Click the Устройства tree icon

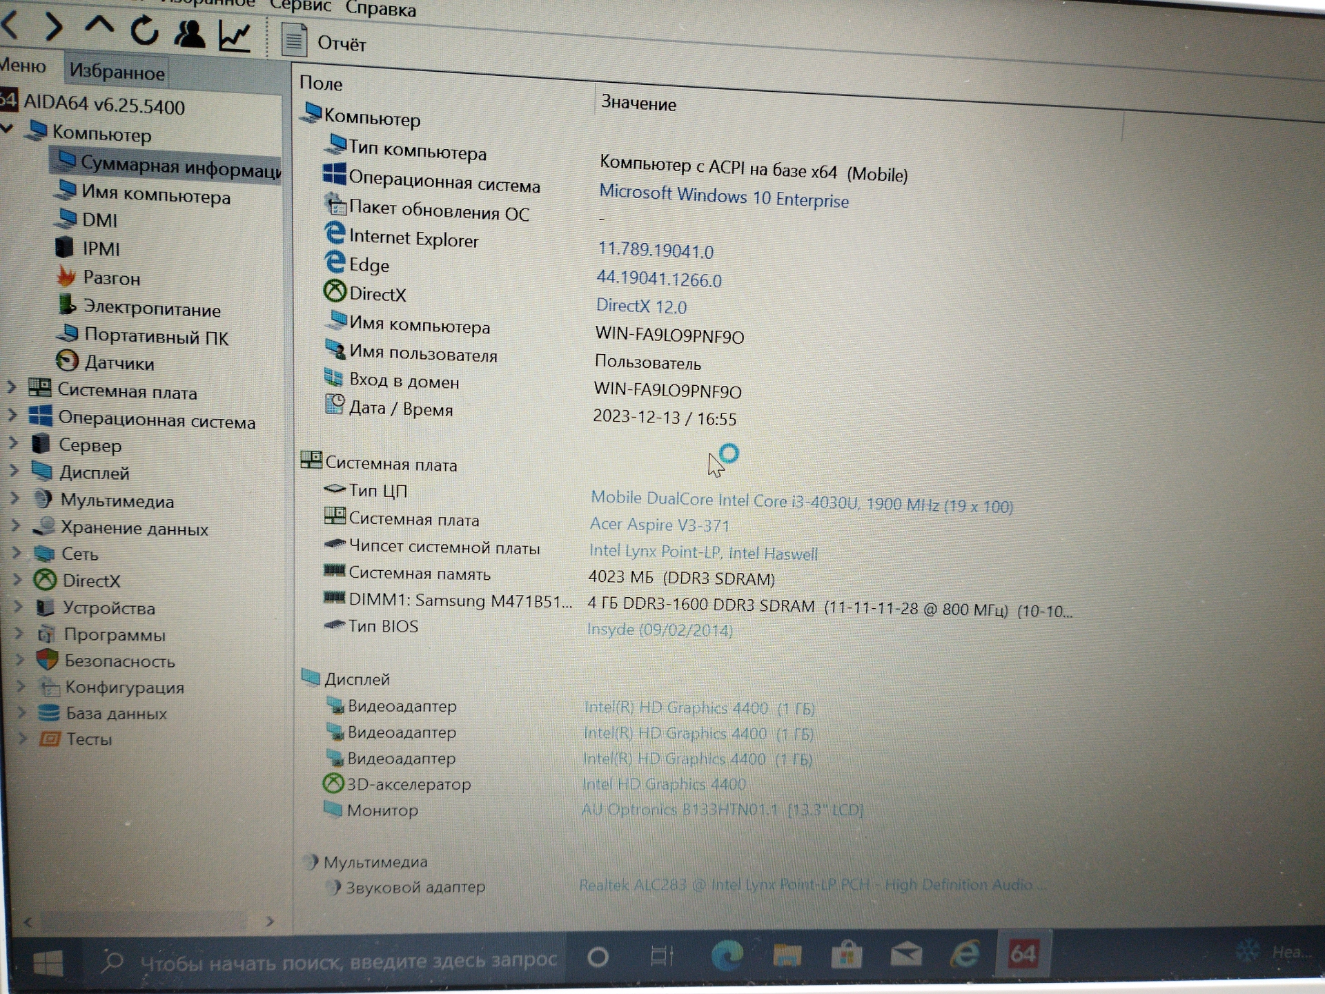tap(46, 607)
